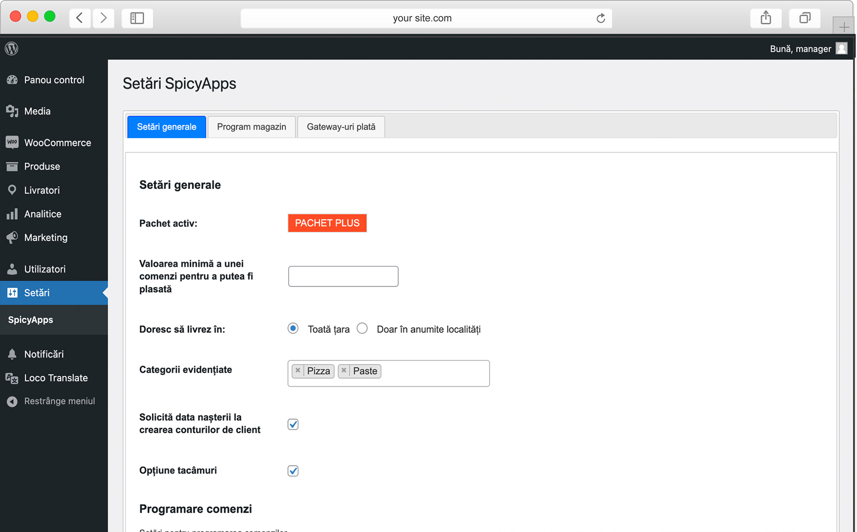The image size is (857, 532).
Task: Switch to Setări generale tab
Action: tap(167, 127)
